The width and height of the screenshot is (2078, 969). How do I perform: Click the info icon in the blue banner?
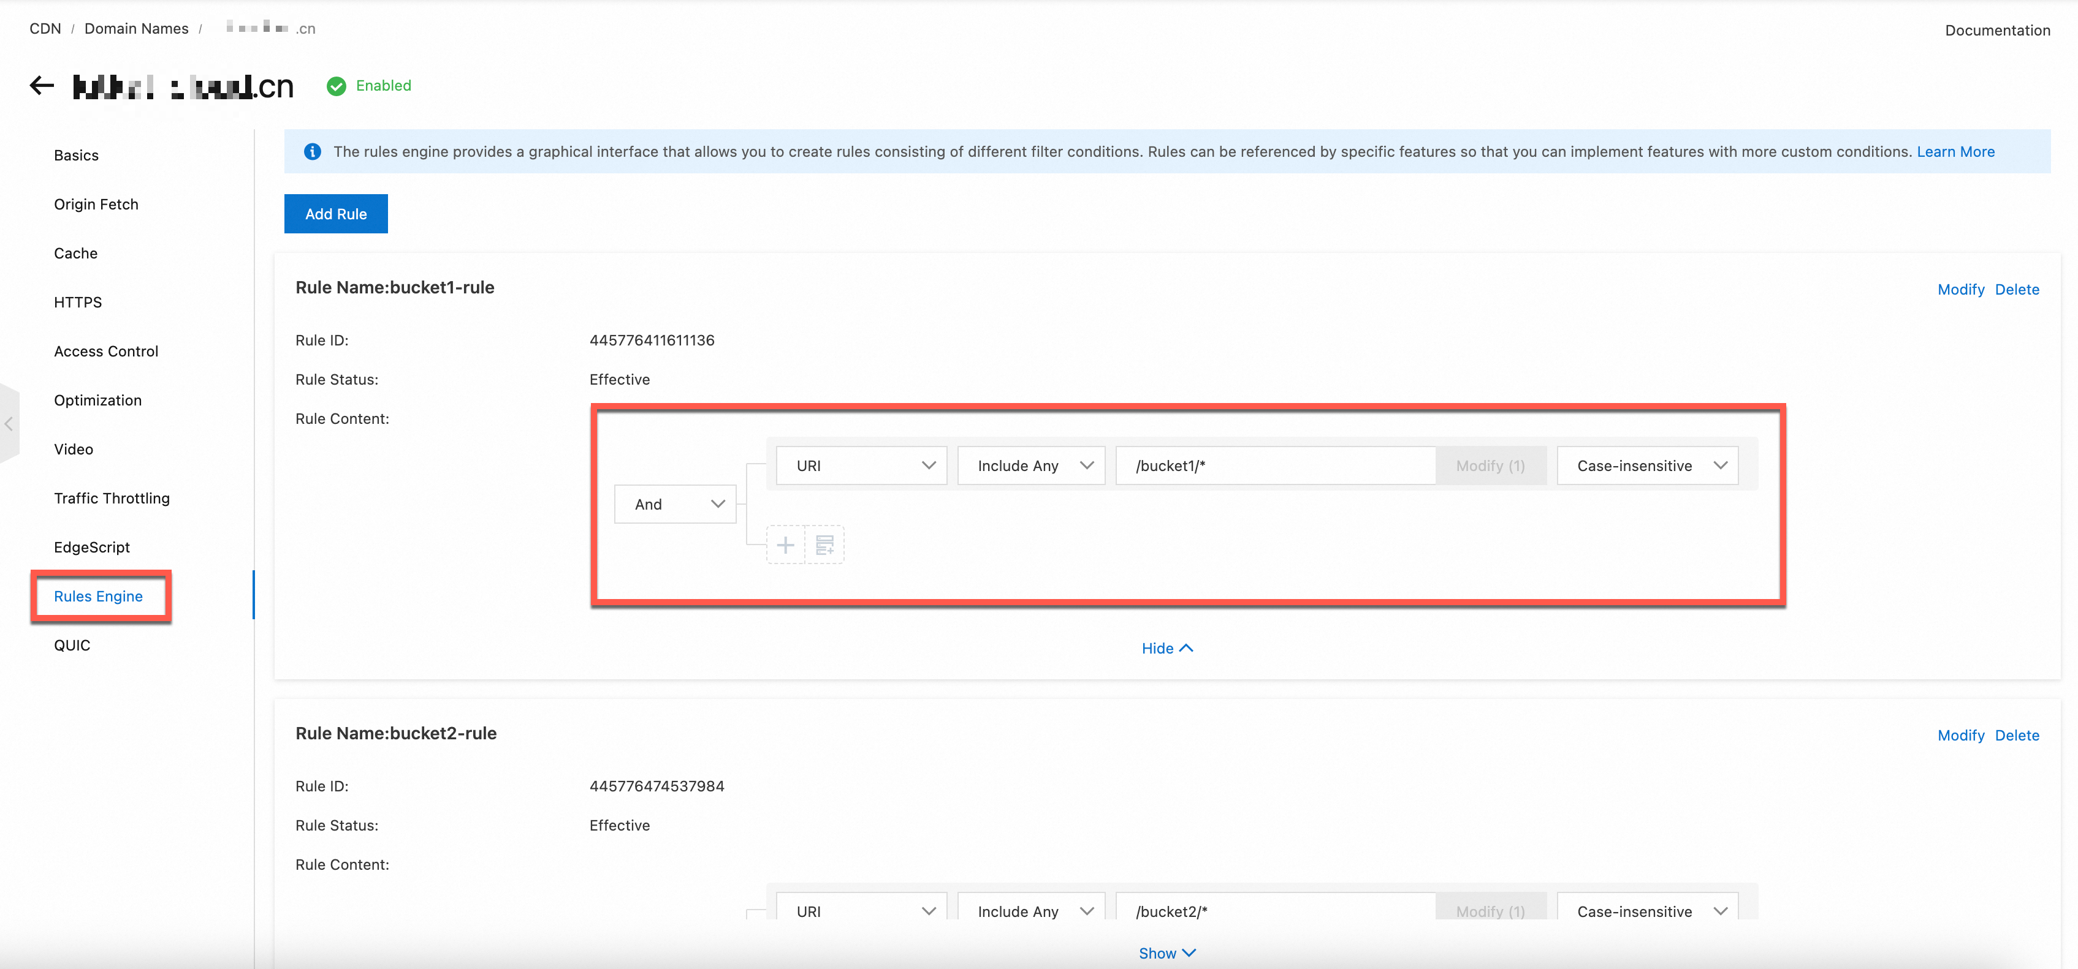tap(312, 151)
